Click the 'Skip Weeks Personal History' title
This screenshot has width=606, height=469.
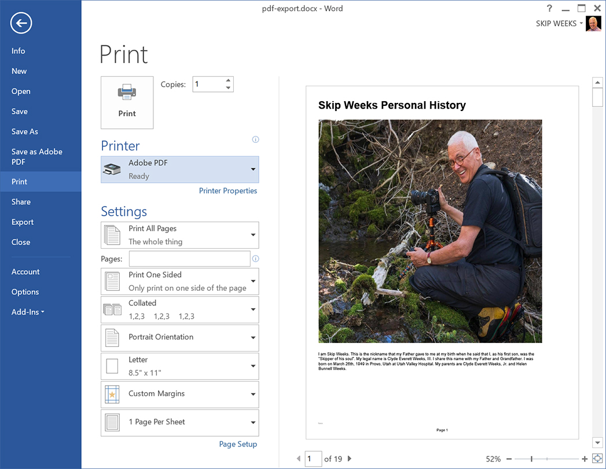[392, 105]
